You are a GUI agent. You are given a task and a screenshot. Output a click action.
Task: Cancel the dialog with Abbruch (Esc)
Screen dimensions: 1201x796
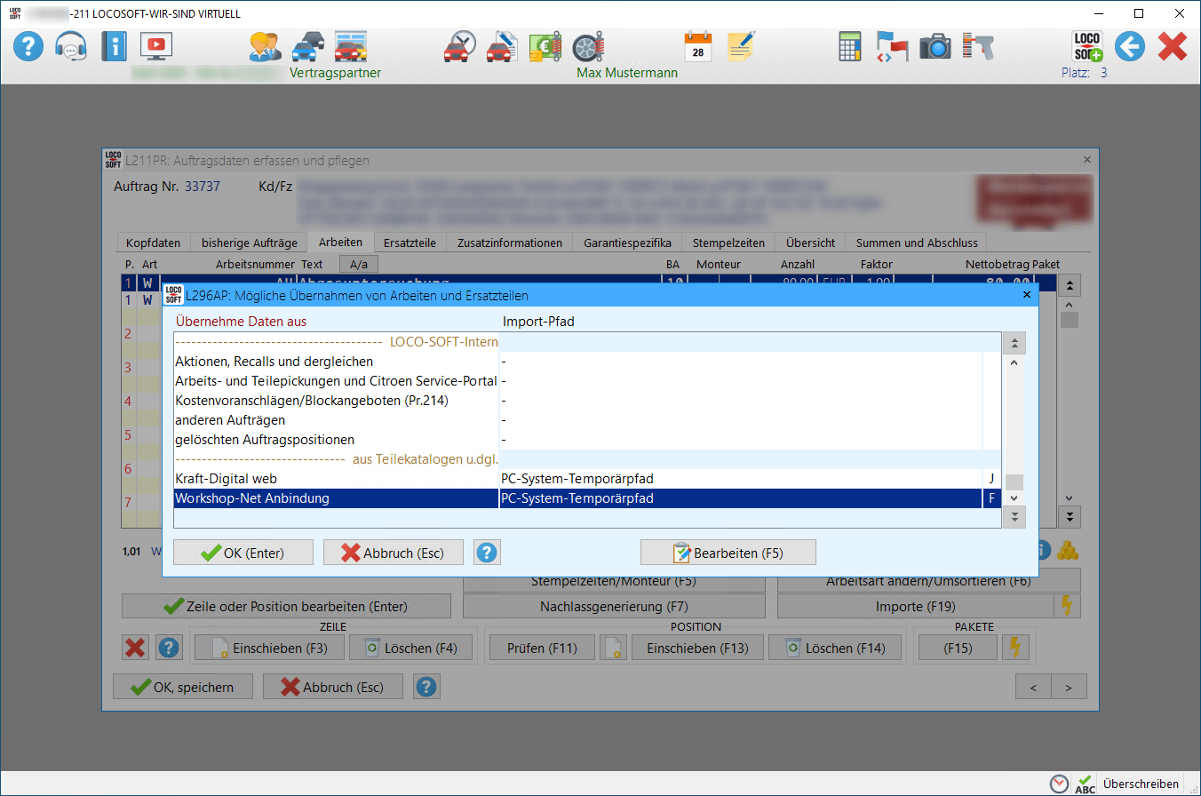pos(394,553)
